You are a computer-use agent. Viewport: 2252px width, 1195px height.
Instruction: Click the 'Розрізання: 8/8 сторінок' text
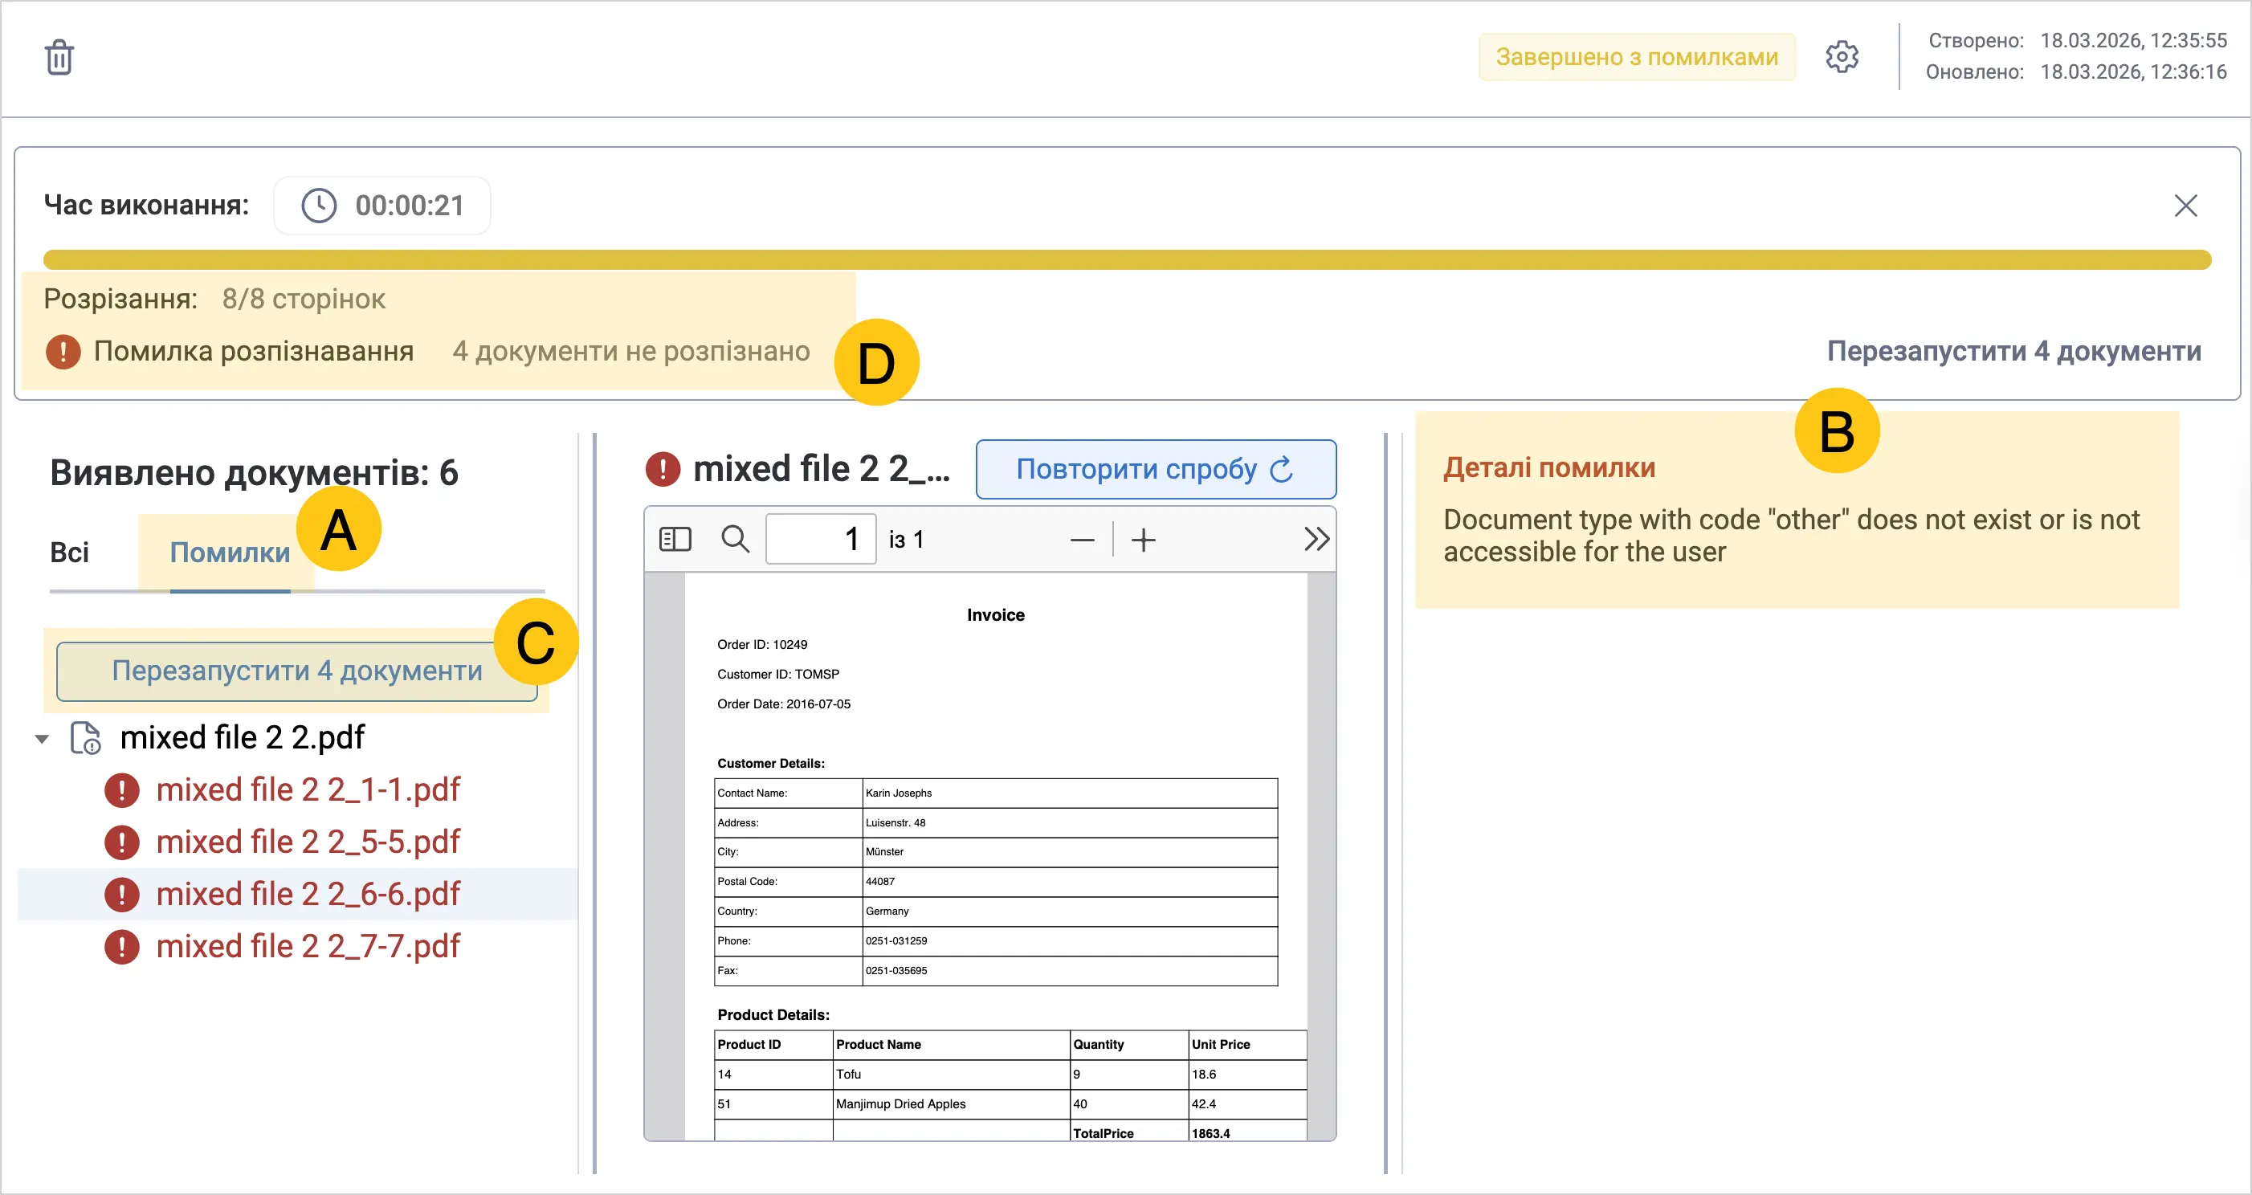pos(214,299)
